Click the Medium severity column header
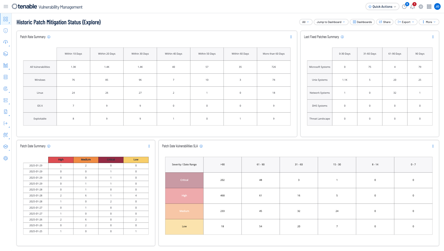 pyautogui.click(x=86, y=160)
